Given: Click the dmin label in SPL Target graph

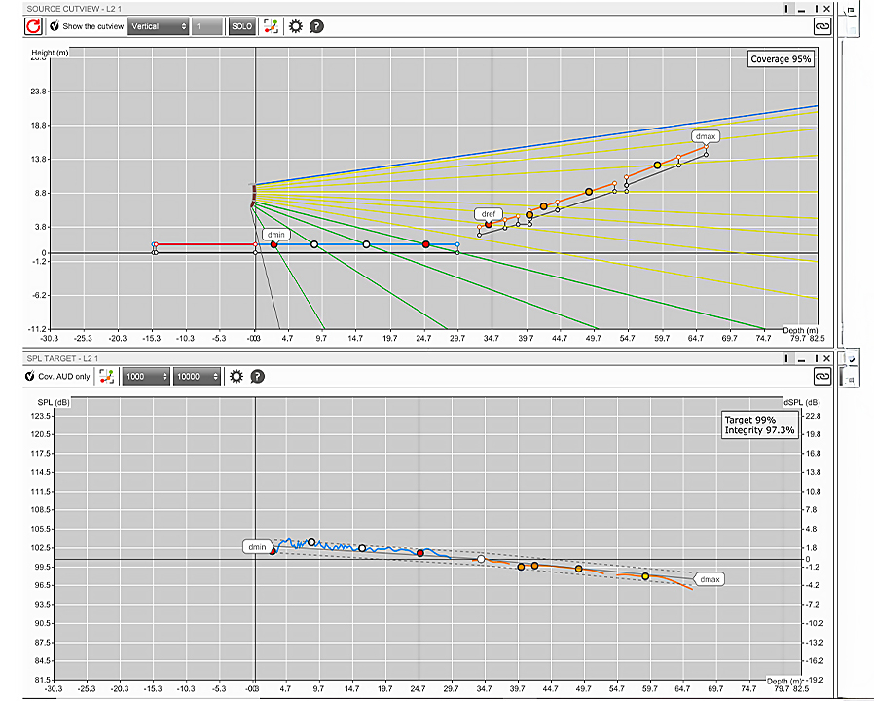Looking at the screenshot, I should [257, 547].
